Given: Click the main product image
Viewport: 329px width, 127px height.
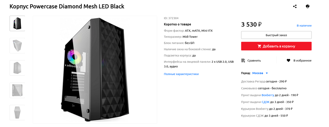Looking at the screenshot, I should 95,70.
